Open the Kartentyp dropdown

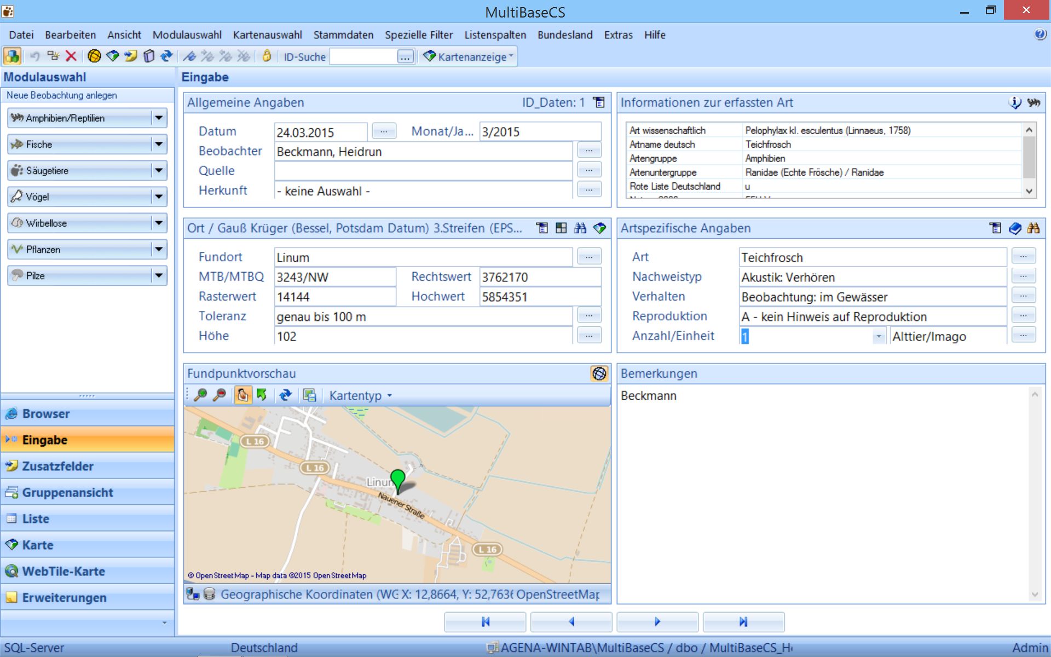(361, 395)
